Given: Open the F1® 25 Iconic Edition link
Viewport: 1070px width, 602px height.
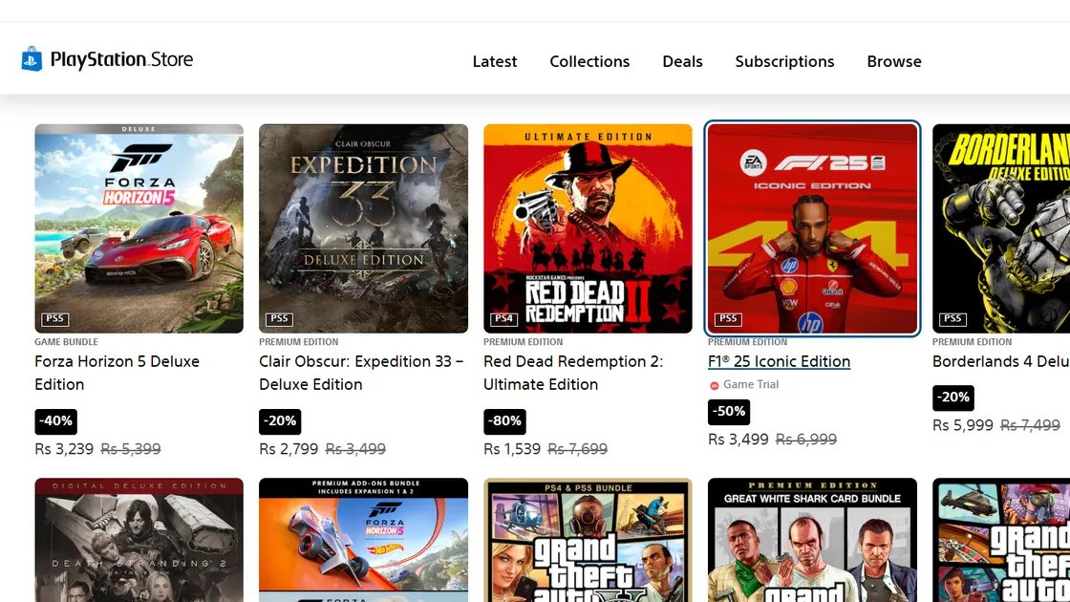Looking at the screenshot, I should [x=779, y=361].
